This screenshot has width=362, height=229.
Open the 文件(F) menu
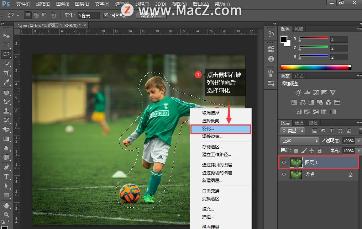pyautogui.click(x=23, y=4)
